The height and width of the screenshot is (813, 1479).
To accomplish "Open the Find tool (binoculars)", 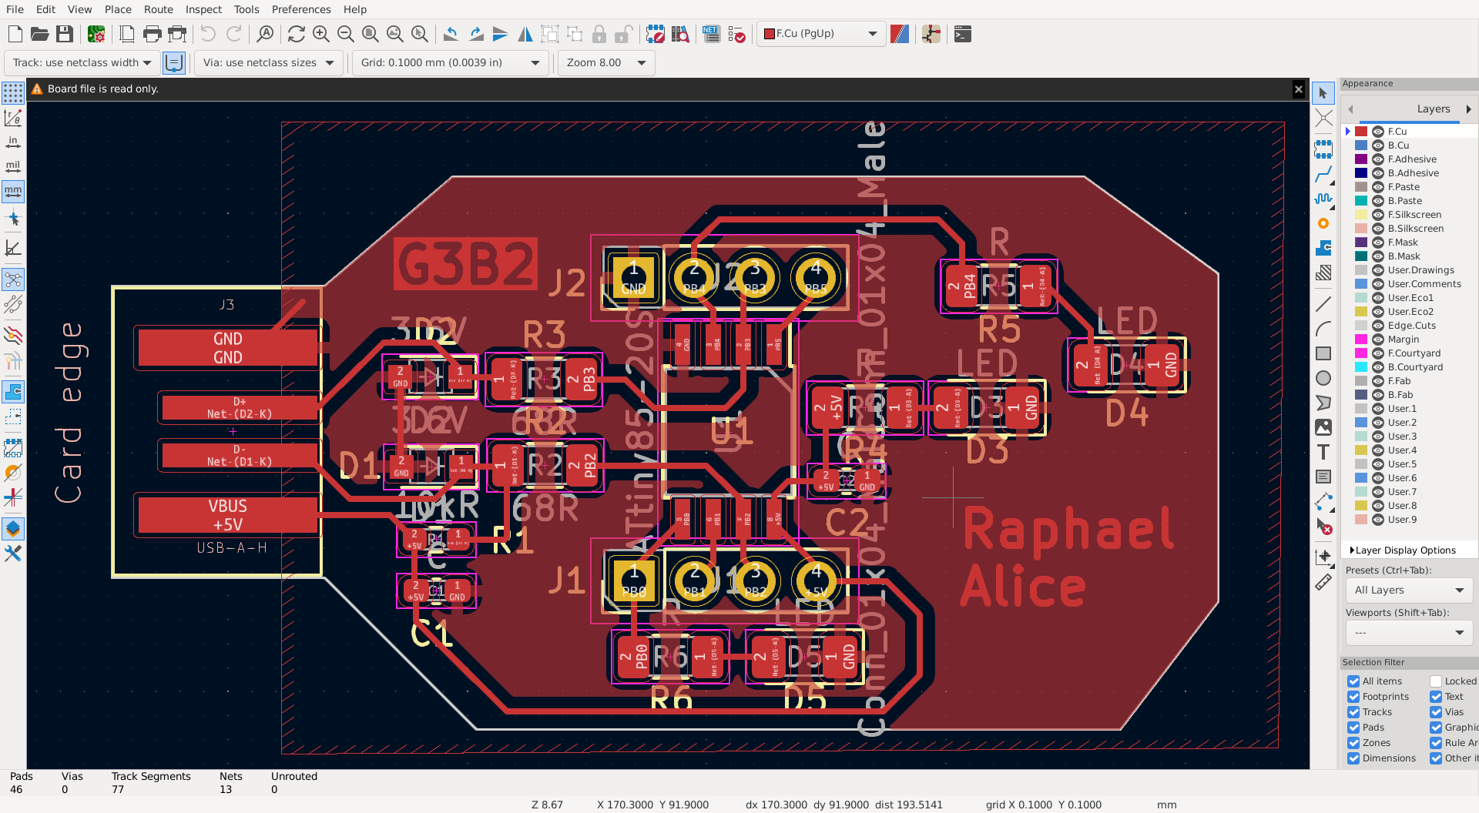I will (x=265, y=34).
